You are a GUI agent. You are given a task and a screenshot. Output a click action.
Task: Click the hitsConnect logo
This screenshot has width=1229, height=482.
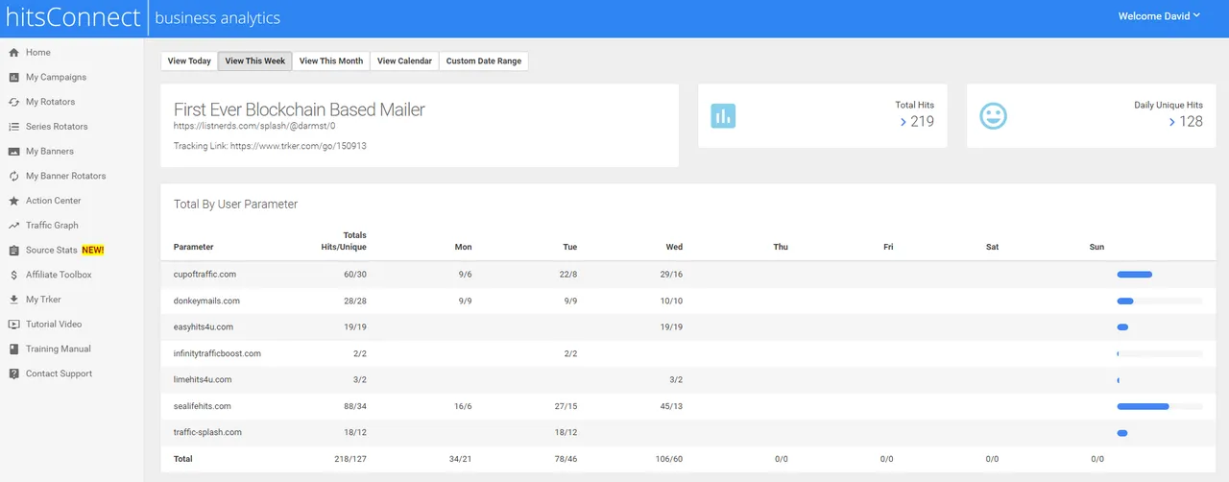click(72, 17)
